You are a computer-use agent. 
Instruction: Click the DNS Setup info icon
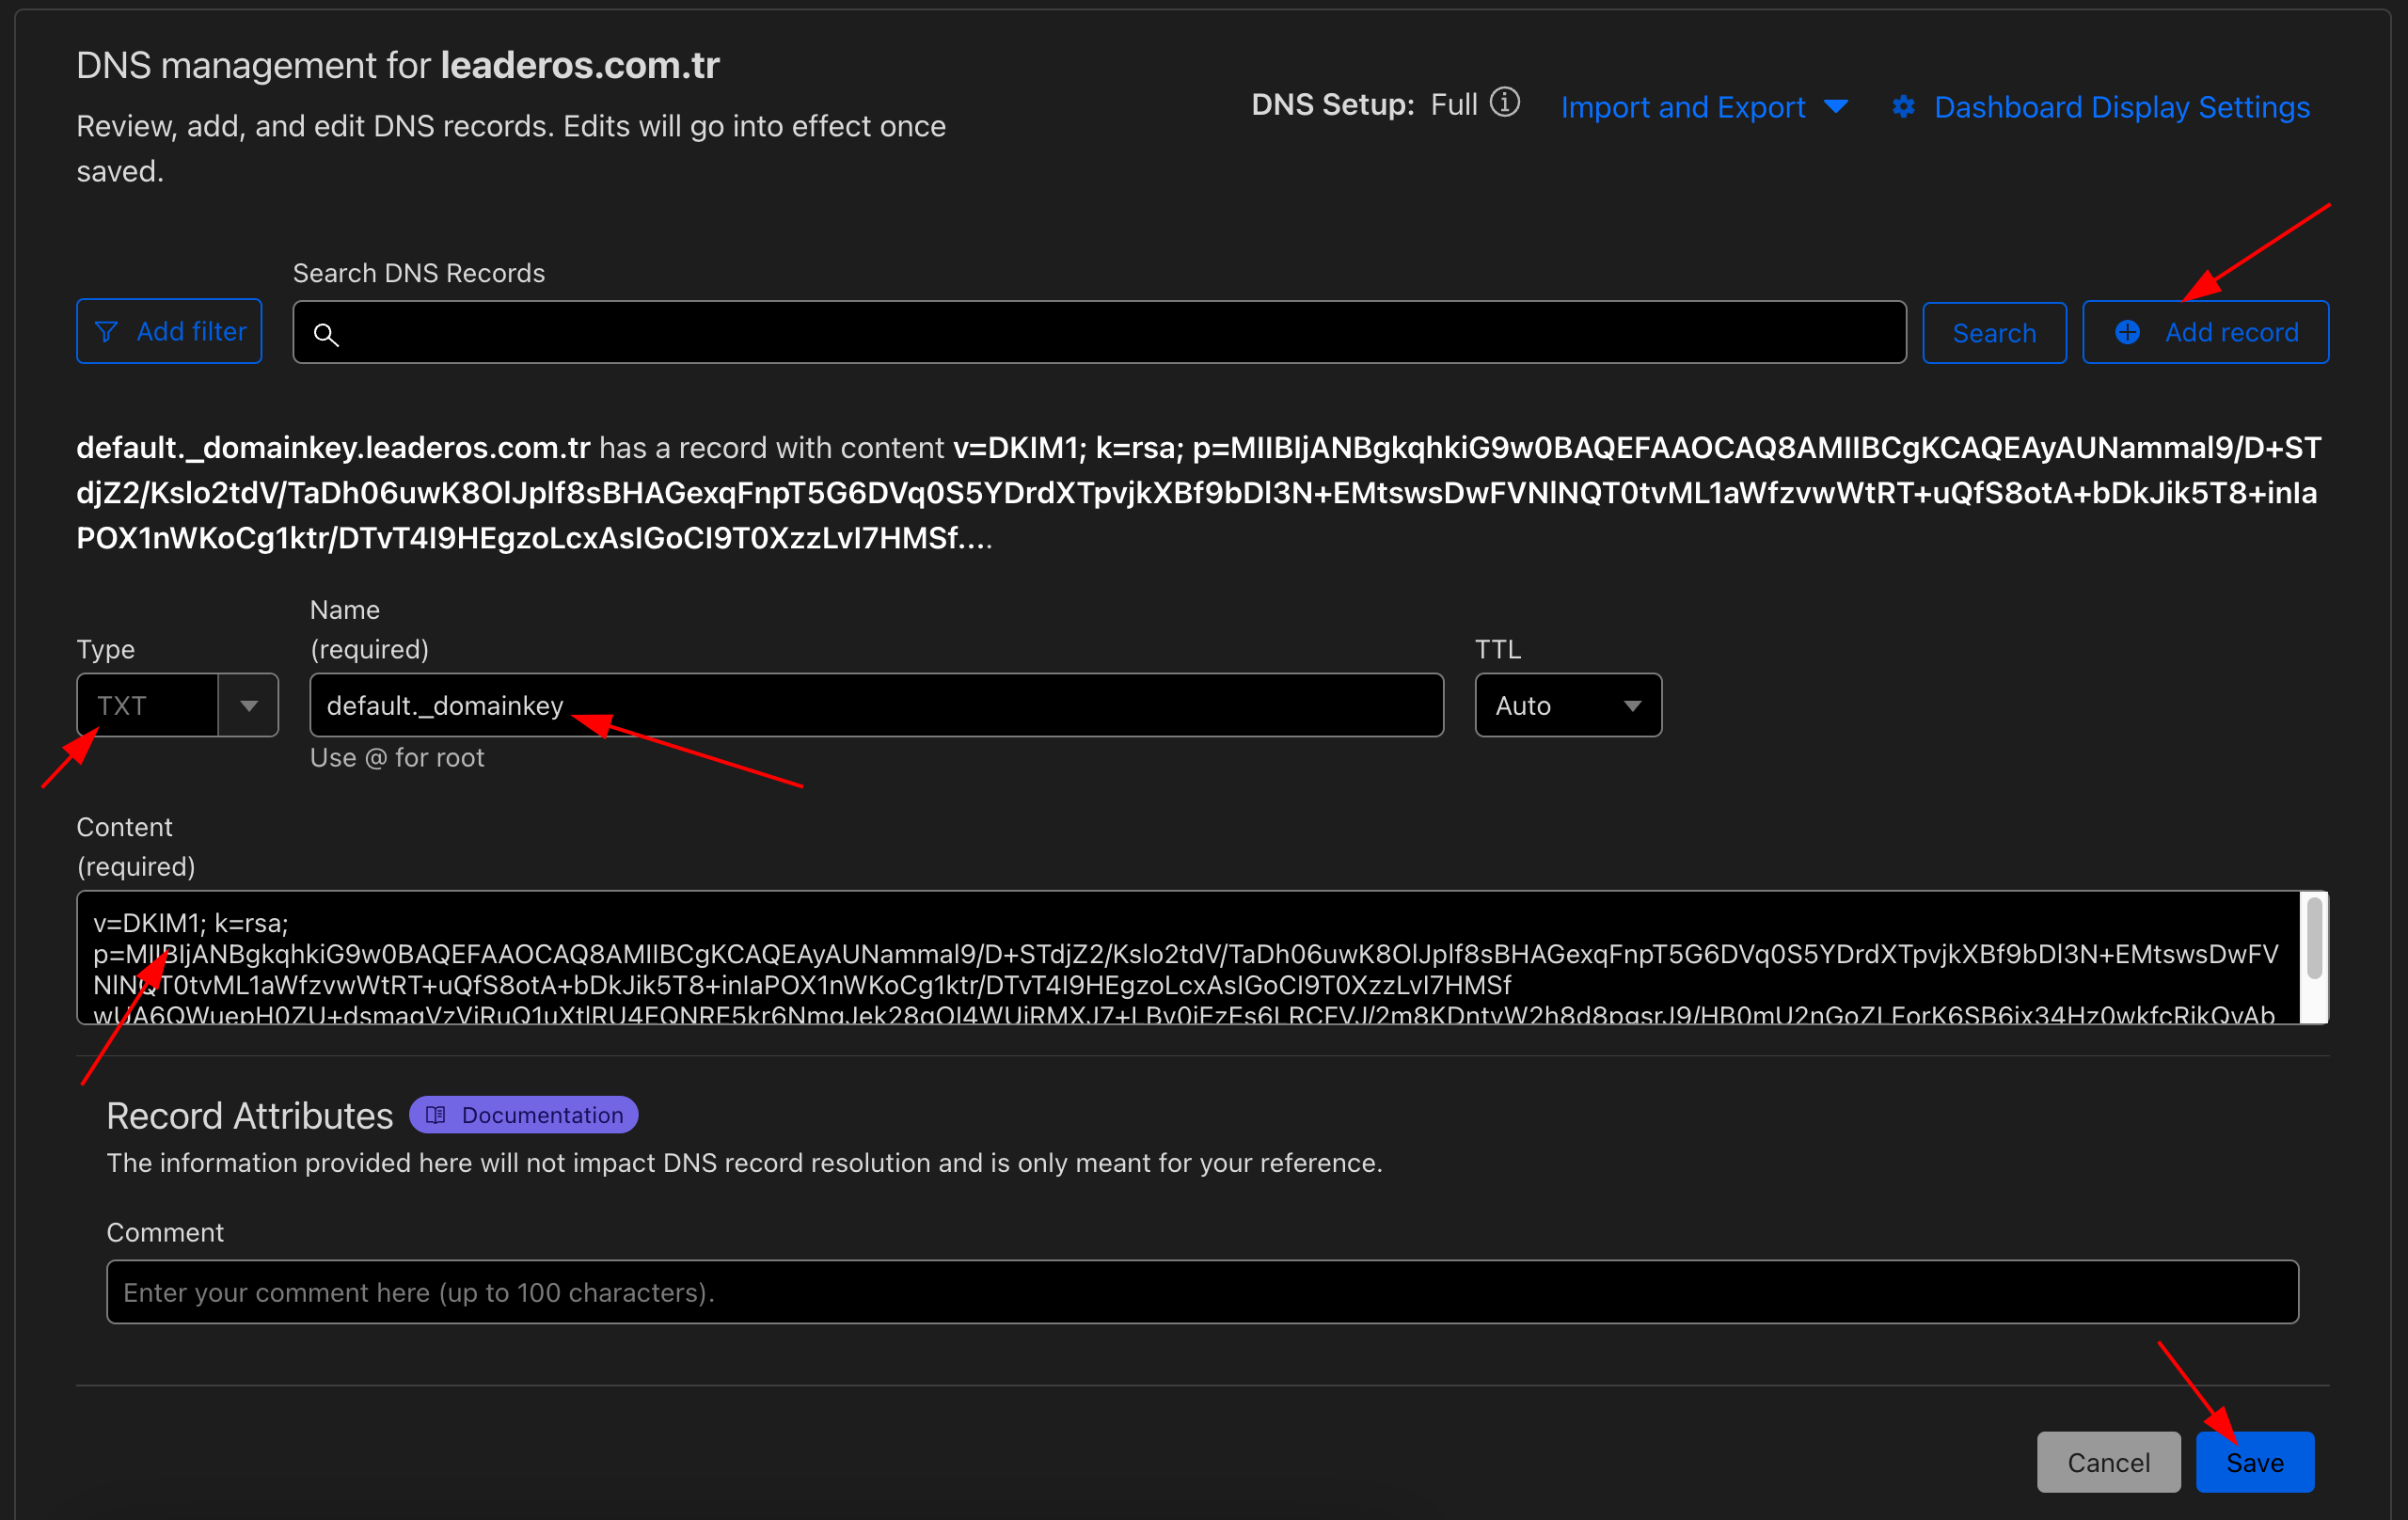[x=1504, y=103]
